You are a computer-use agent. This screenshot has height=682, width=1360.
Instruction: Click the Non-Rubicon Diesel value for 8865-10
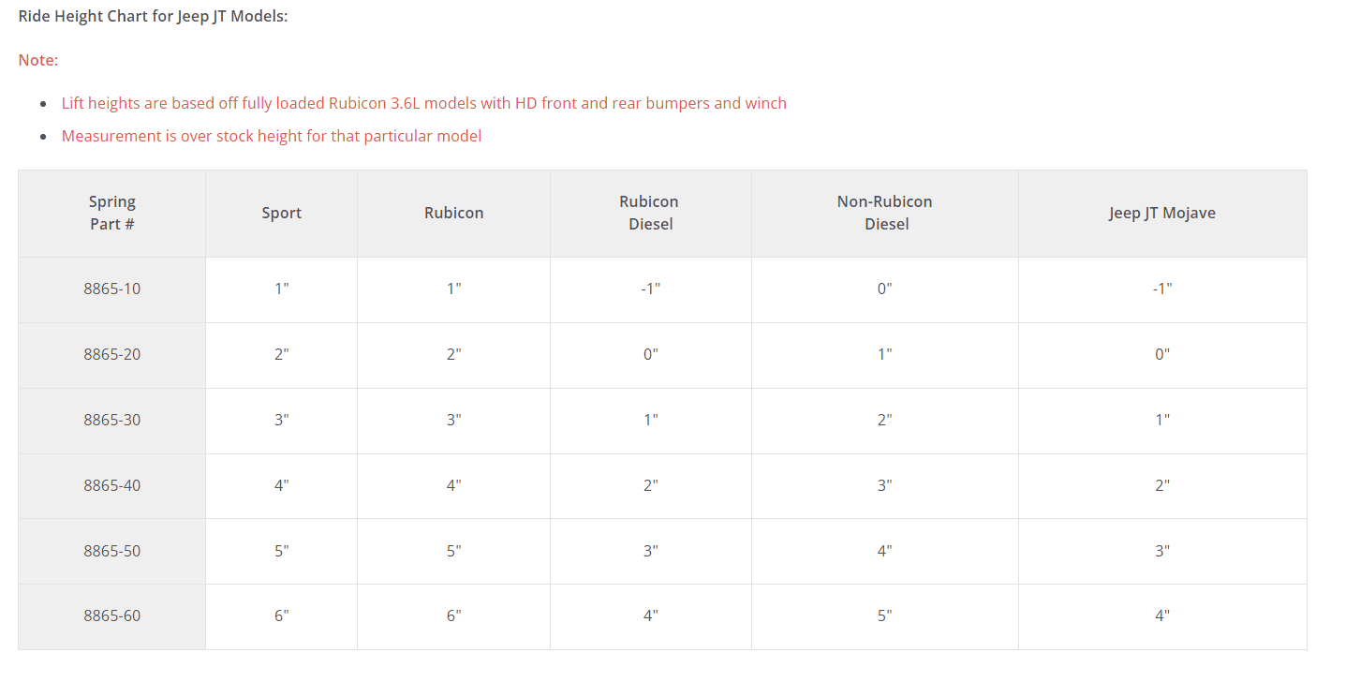tap(885, 289)
